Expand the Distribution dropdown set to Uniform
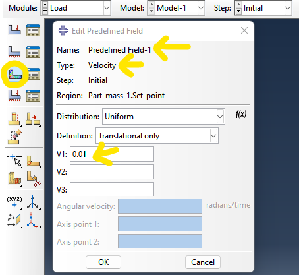This screenshot has height=275, width=299. [x=163, y=116]
